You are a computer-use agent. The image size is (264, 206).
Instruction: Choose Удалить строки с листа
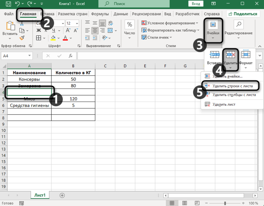230,86
